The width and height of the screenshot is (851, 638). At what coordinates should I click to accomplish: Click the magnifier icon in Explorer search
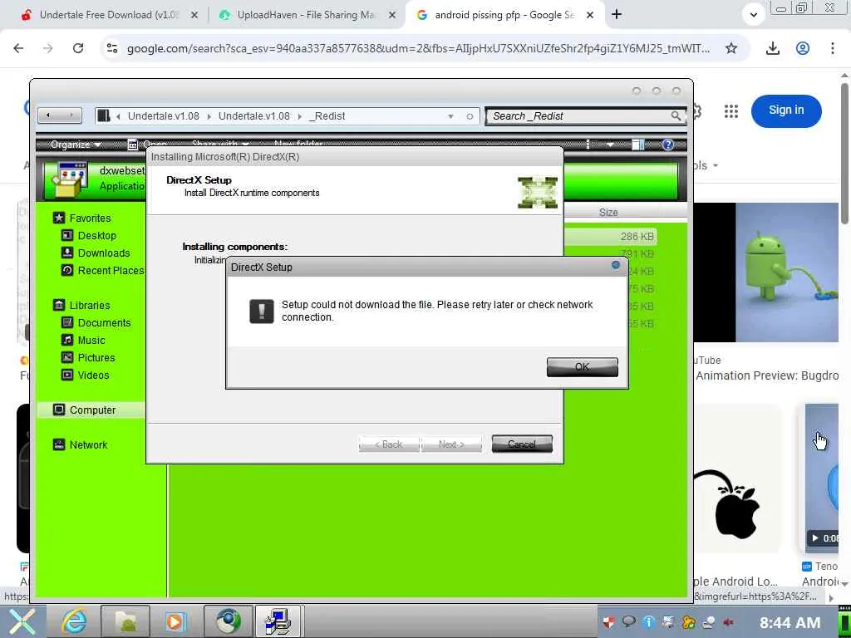[676, 115]
